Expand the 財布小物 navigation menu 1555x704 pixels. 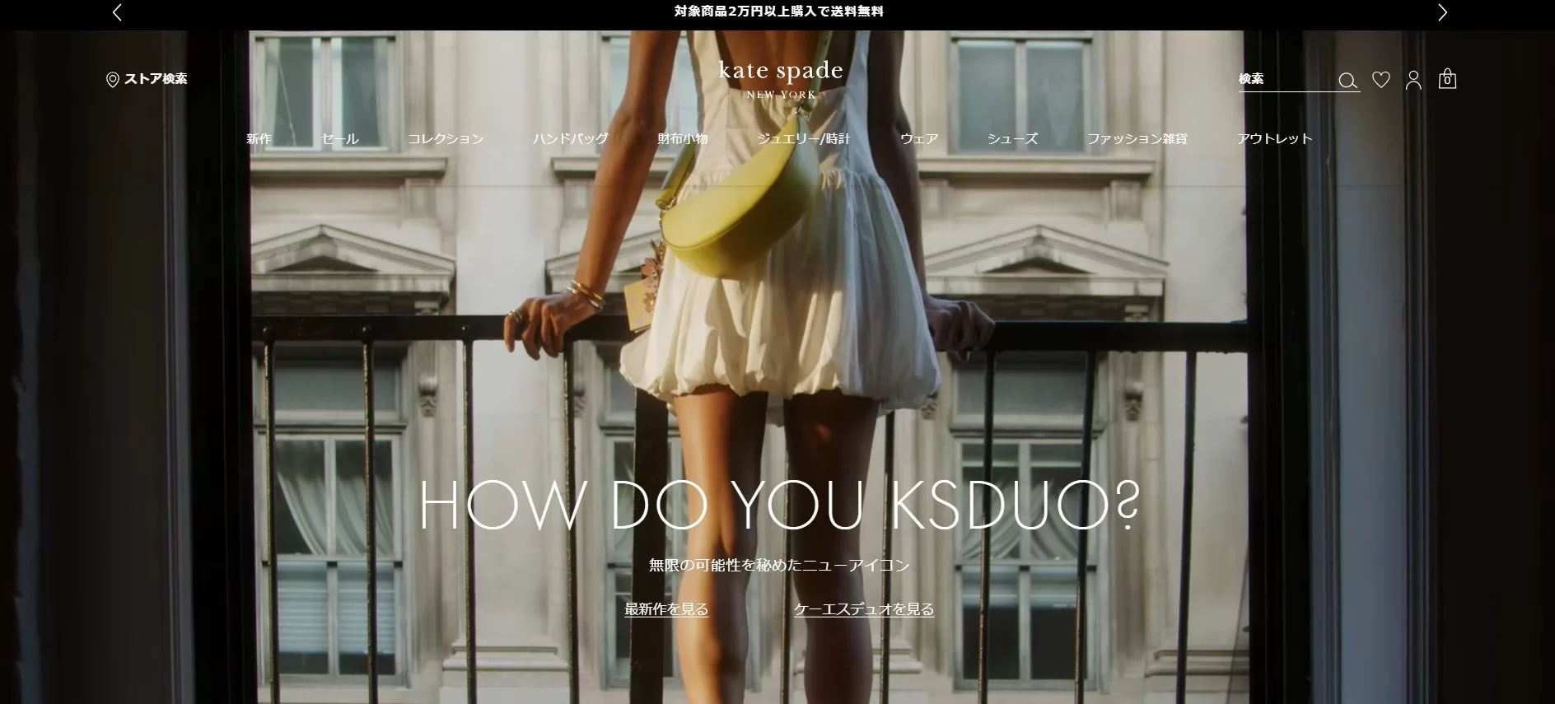pyautogui.click(x=683, y=138)
